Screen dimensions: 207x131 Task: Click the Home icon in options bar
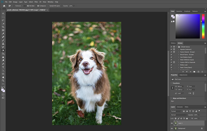[x=4, y=6]
